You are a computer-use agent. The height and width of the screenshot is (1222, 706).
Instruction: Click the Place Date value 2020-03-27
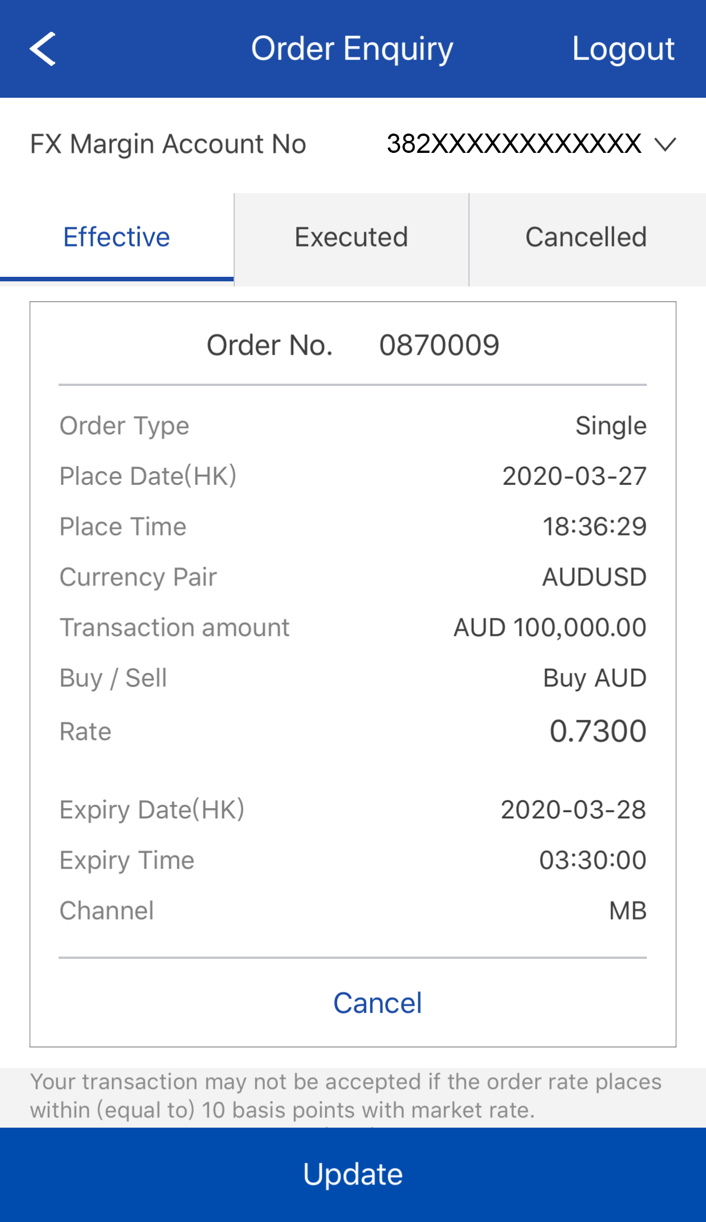[574, 476]
